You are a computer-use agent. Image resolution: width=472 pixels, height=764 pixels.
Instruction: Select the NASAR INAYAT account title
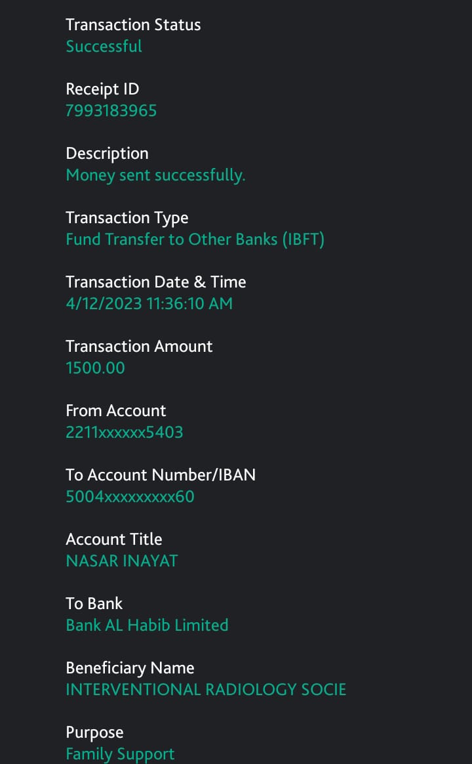click(121, 561)
